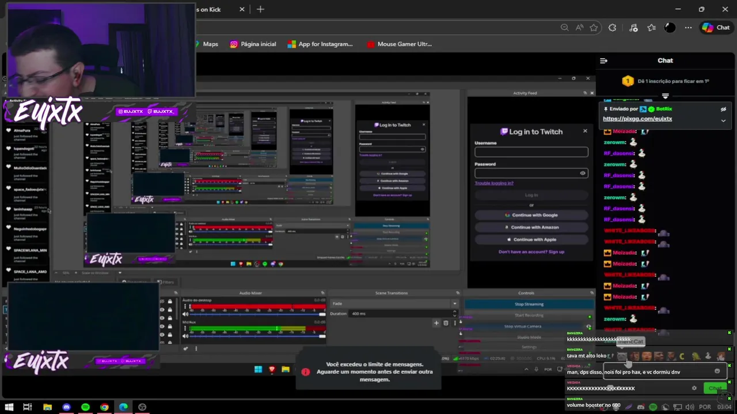Close the Activity Feed dock

tap(592, 93)
